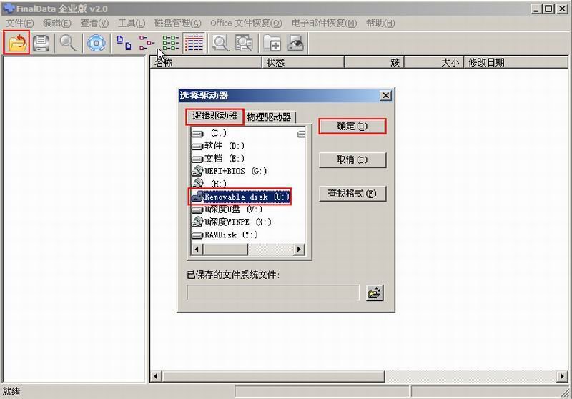Image resolution: width=572 pixels, height=399 pixels.
Task: Switch to large icons view
Action: (124, 43)
